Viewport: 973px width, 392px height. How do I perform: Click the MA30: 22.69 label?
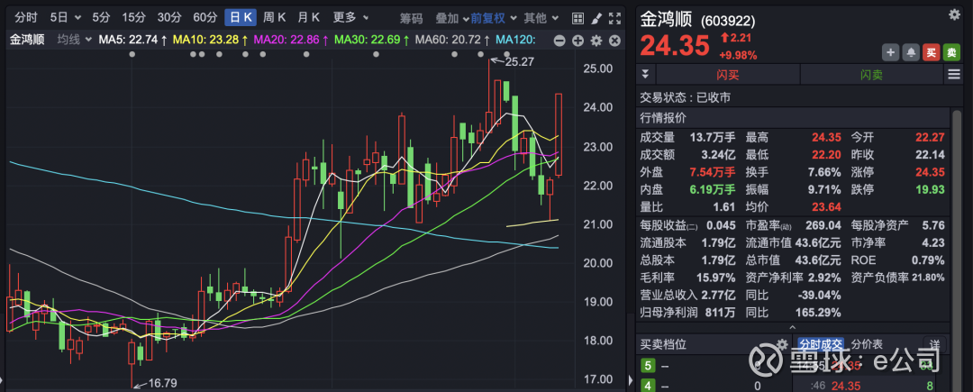pyautogui.click(x=372, y=41)
